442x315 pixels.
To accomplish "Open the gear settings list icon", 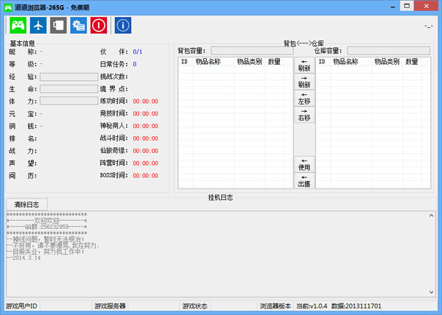I will pos(78,26).
